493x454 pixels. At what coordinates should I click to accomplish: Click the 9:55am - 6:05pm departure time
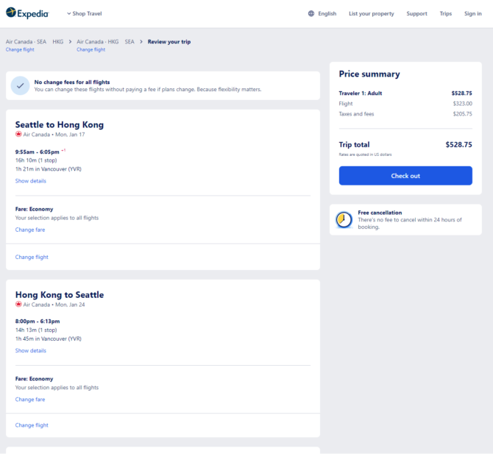(37, 152)
